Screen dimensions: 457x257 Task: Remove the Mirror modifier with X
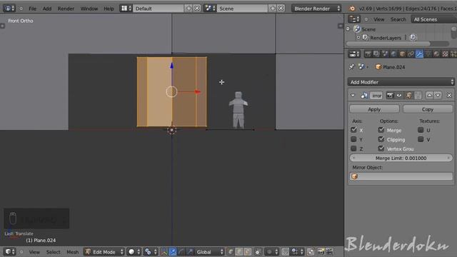[x=449, y=95]
